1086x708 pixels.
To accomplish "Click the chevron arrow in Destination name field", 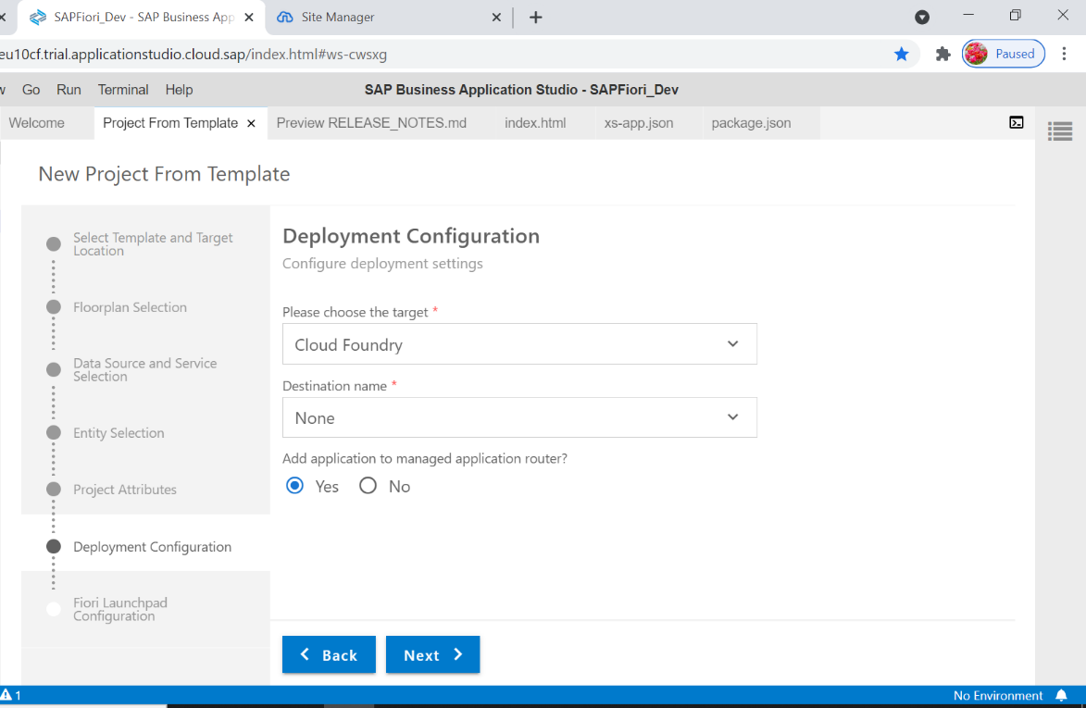I will (732, 417).
